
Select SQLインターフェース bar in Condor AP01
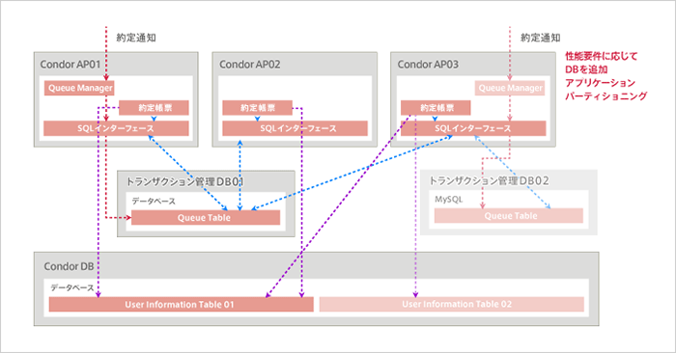click(116, 128)
